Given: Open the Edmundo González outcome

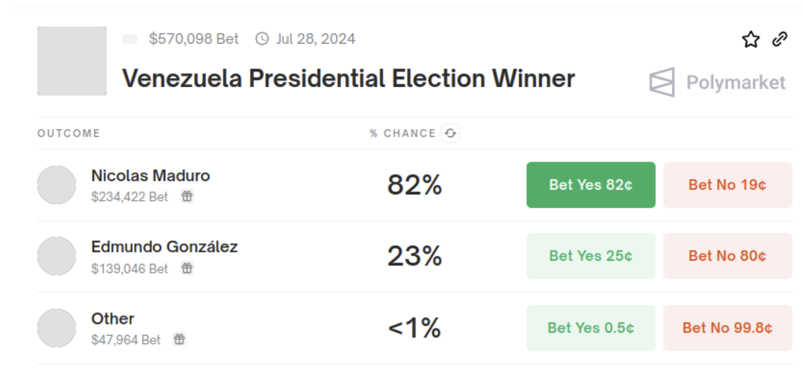Looking at the screenshot, I should point(164,247).
